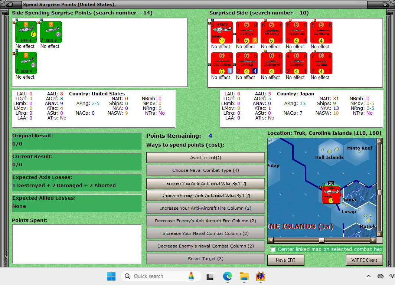Viewport: 395px width, 285px height.
Task: Launch Microsoft Edge from the taskbar
Action: coord(228,276)
